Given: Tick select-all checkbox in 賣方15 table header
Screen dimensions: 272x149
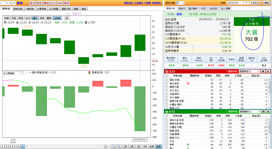Looking at the screenshot, I should point(167,116).
